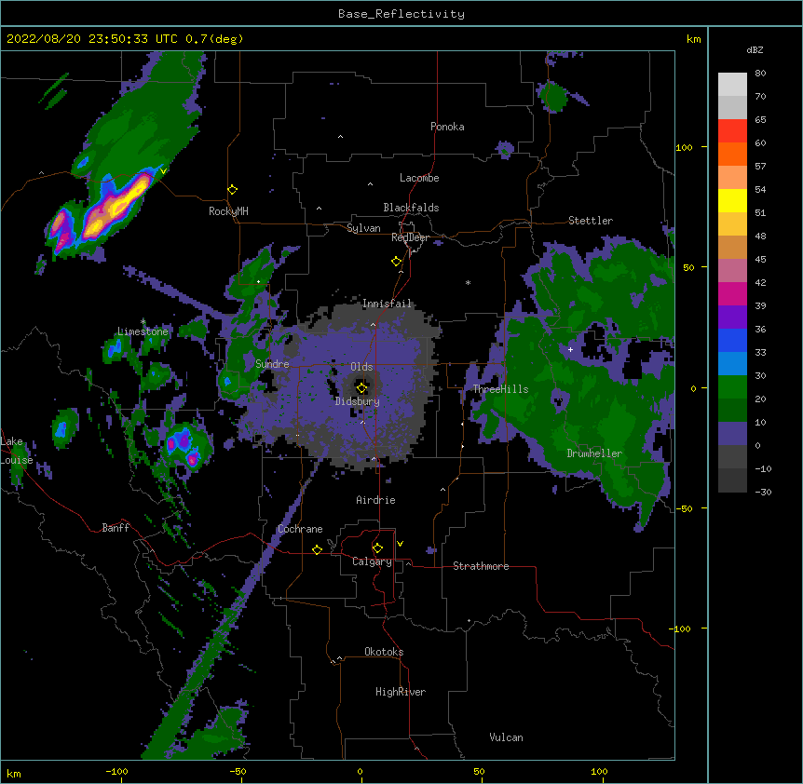Select the purple legend band between 39 and 36

(x=732, y=317)
